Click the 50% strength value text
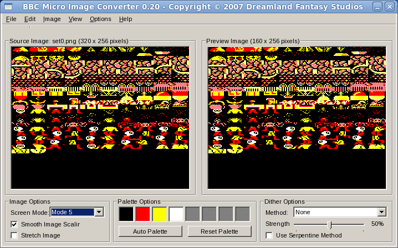This screenshot has width=398, height=248. click(377, 224)
